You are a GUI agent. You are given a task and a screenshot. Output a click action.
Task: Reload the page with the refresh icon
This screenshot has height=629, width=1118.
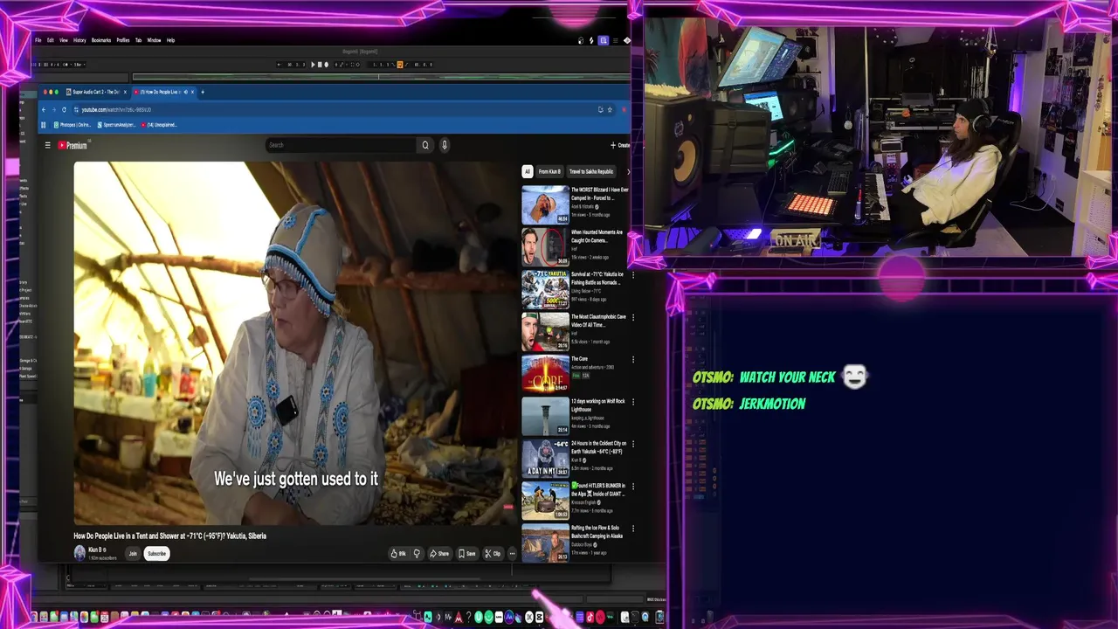pos(64,110)
